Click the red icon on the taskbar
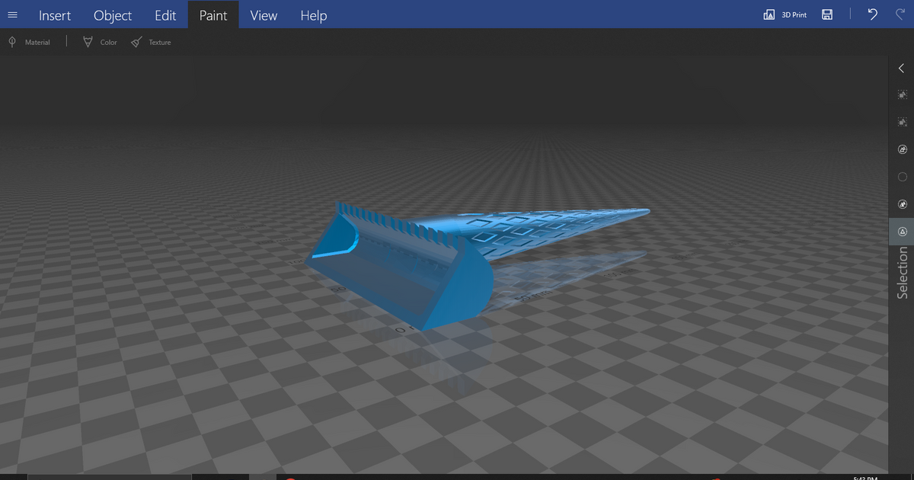This screenshot has height=480, width=914. pyautogui.click(x=289, y=478)
